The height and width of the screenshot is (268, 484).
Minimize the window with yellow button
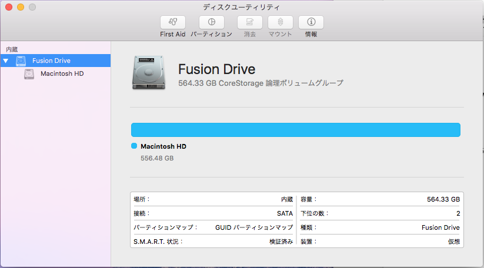pos(21,7)
